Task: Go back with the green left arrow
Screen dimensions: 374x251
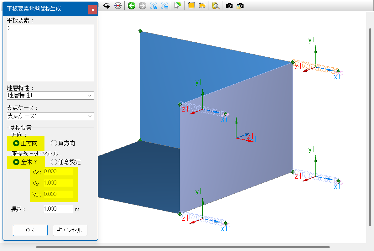Action: [132, 6]
